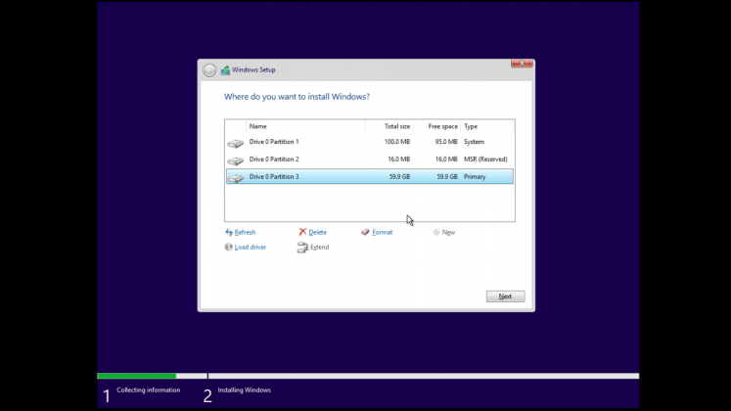Image resolution: width=731 pixels, height=411 pixels.
Task: Choose the Extend link
Action: pos(319,247)
